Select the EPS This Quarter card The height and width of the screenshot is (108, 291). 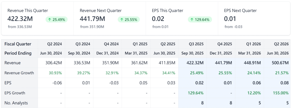pyautogui.click(x=182, y=18)
